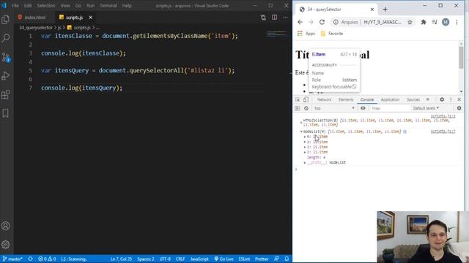Open DevTools main settings gear
The height and width of the screenshot is (263, 469).
442,99
